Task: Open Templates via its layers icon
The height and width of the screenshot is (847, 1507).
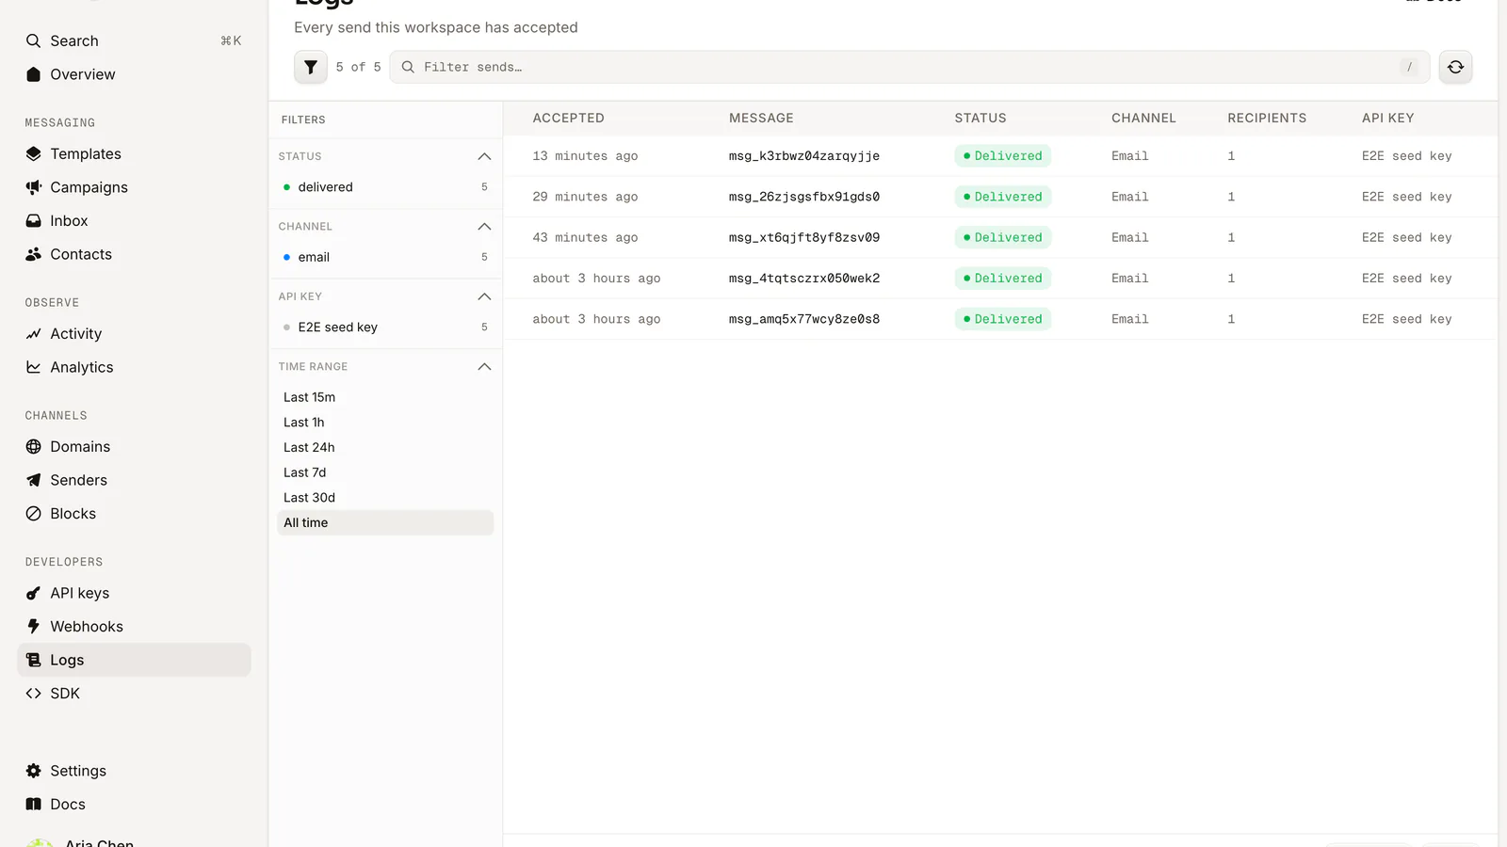Action: pyautogui.click(x=34, y=153)
